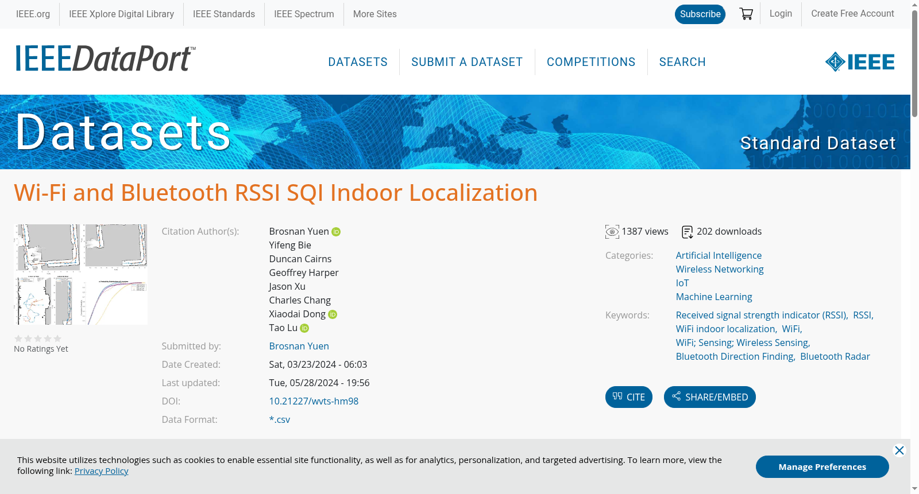The image size is (919, 494).
Task: Open the IoT category link
Action: 682,283
